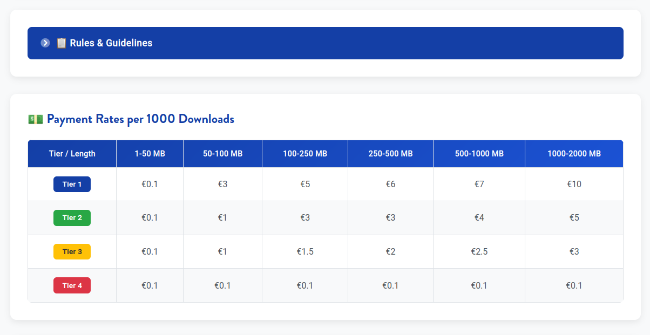The image size is (650, 335).
Task: Click the Payment Rates per 1000 Downloads heading
Action: 140,119
